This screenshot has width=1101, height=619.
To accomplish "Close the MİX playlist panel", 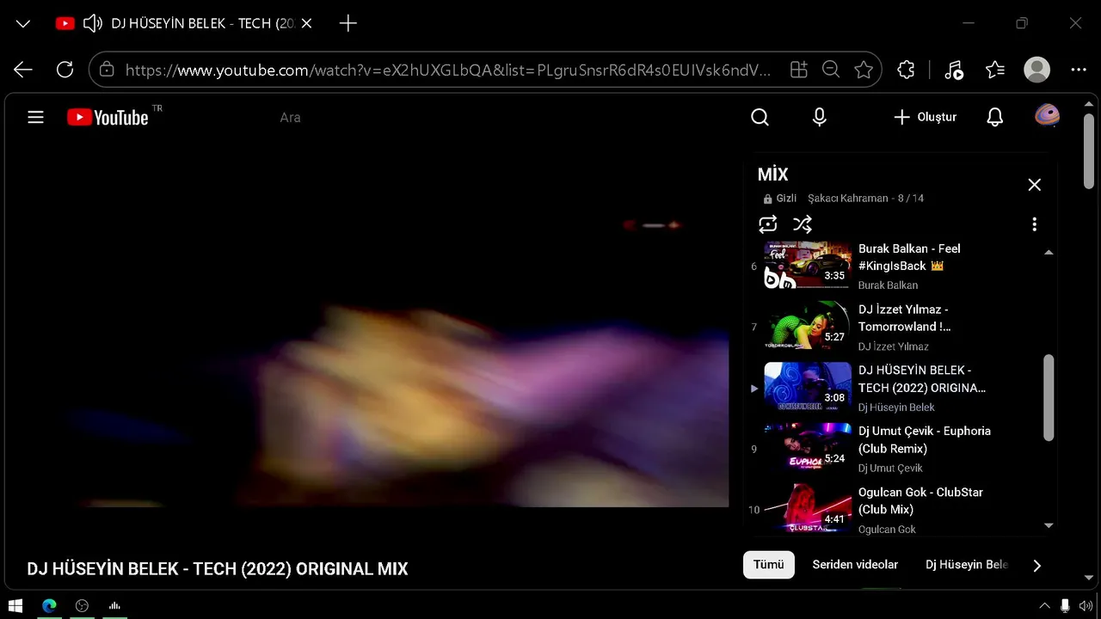I will tap(1035, 185).
